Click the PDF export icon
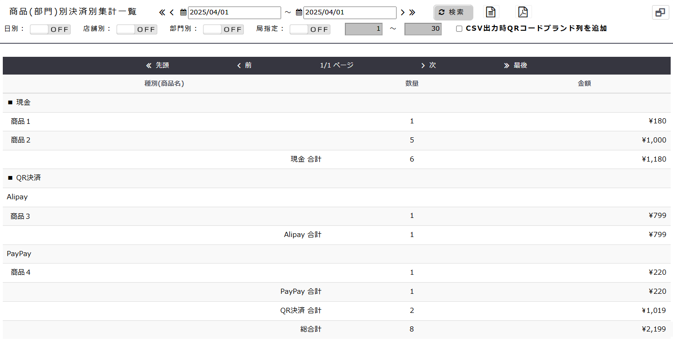673x352 pixels. pyautogui.click(x=523, y=12)
